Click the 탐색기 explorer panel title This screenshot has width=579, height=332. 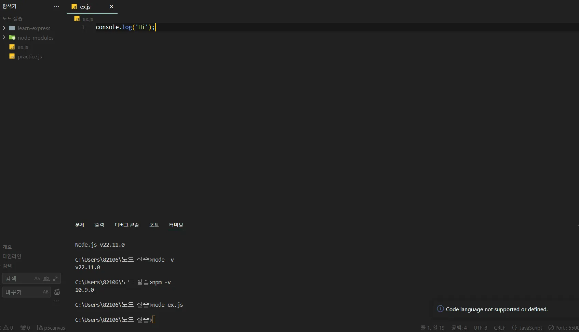pyautogui.click(x=10, y=6)
